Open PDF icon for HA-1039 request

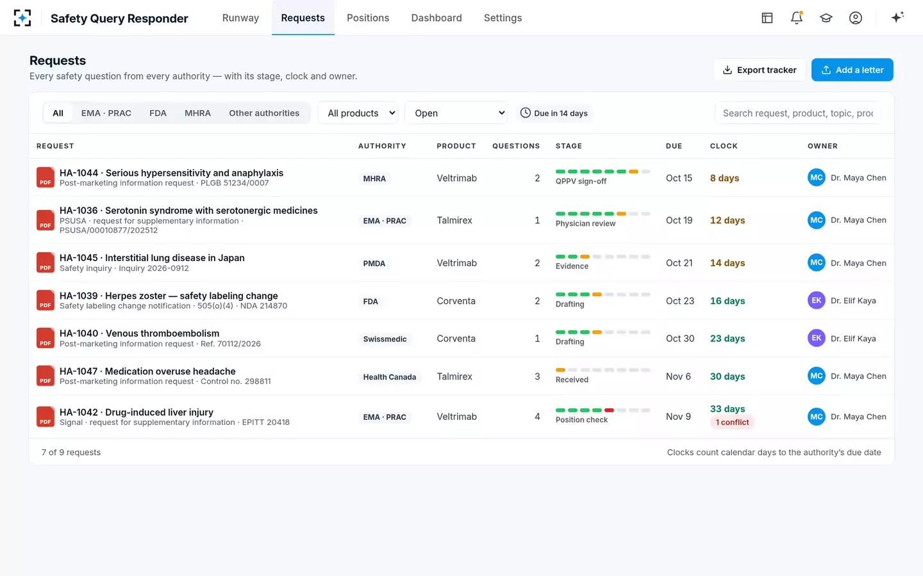click(x=46, y=300)
